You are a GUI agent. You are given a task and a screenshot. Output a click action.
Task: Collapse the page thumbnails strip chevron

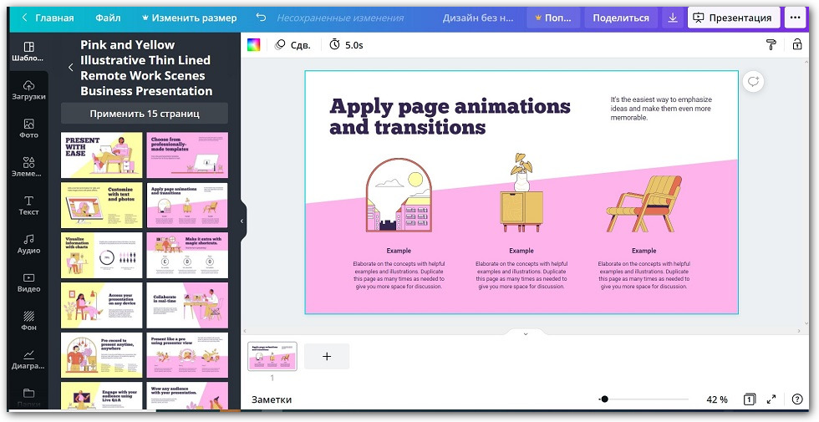point(526,333)
